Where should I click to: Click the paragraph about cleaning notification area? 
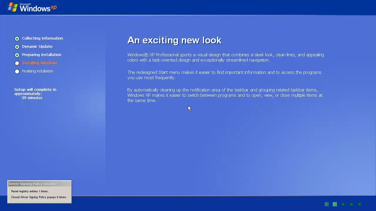click(225, 95)
